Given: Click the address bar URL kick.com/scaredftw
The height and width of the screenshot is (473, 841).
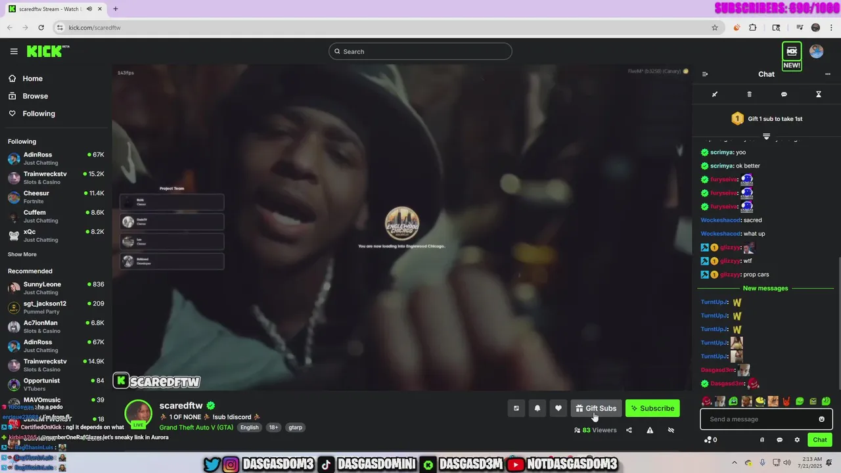Looking at the screenshot, I should [95, 28].
